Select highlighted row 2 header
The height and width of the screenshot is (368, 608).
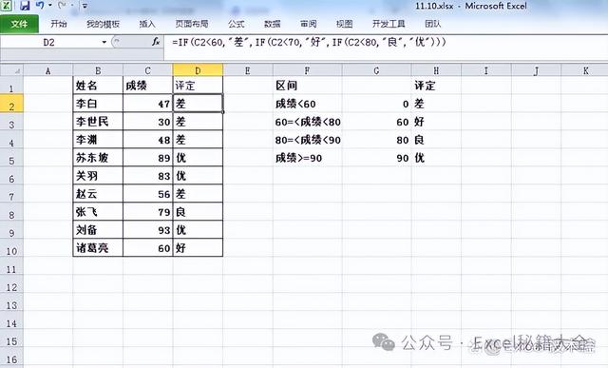point(11,104)
